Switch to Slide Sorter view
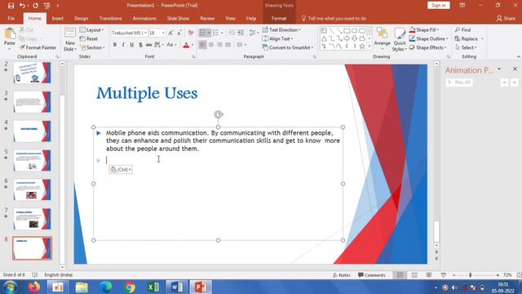Image resolution: width=522 pixels, height=294 pixels. click(x=414, y=275)
